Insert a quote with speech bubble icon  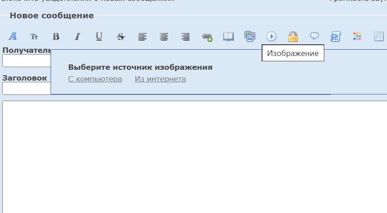[314, 36]
